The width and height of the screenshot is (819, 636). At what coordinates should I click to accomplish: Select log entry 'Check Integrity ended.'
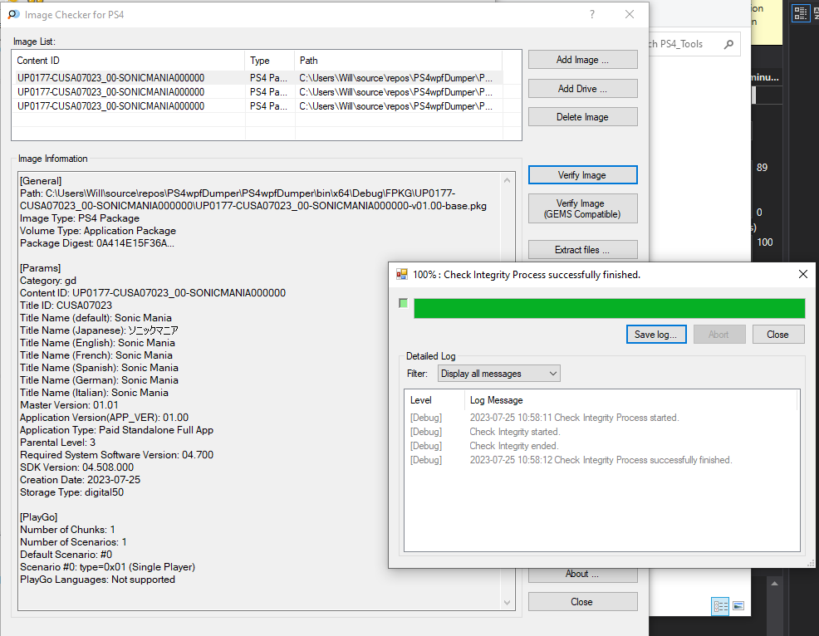click(601, 446)
